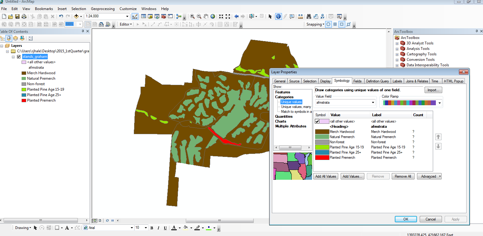Click the Add Data button icon
Screen dimensions: 483x236
(x=76, y=16)
